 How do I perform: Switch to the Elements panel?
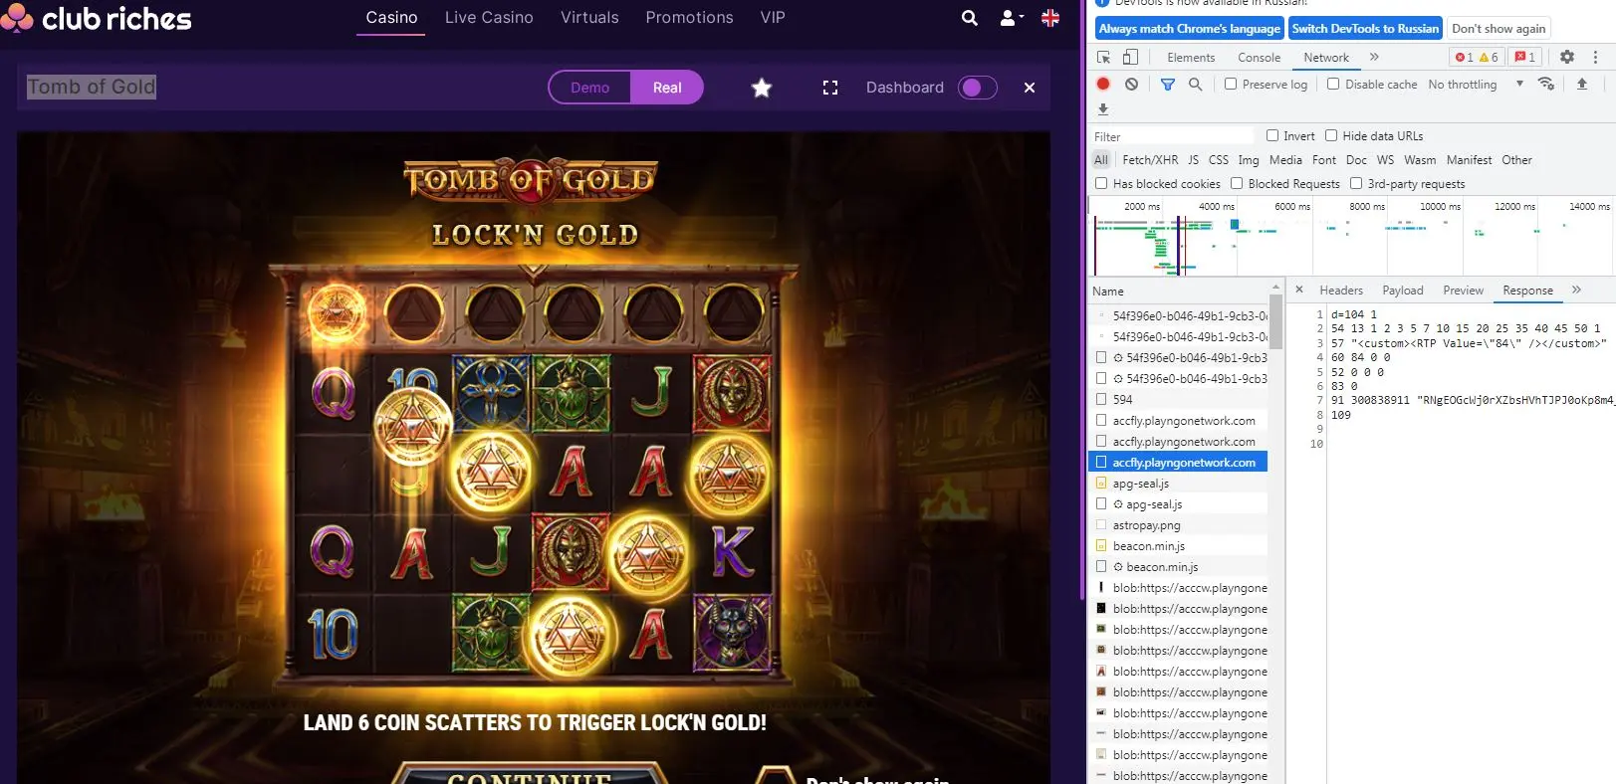(1191, 58)
